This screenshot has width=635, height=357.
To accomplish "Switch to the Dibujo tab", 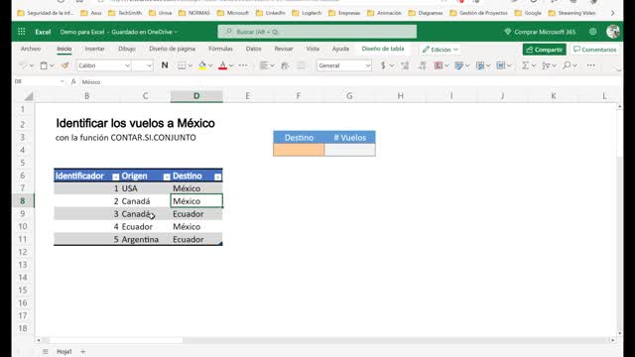I will [x=127, y=49].
